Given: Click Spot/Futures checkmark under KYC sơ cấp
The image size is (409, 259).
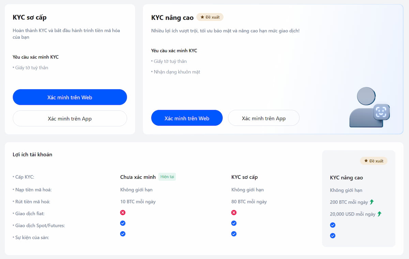Looking at the screenshot, I should coord(234,223).
